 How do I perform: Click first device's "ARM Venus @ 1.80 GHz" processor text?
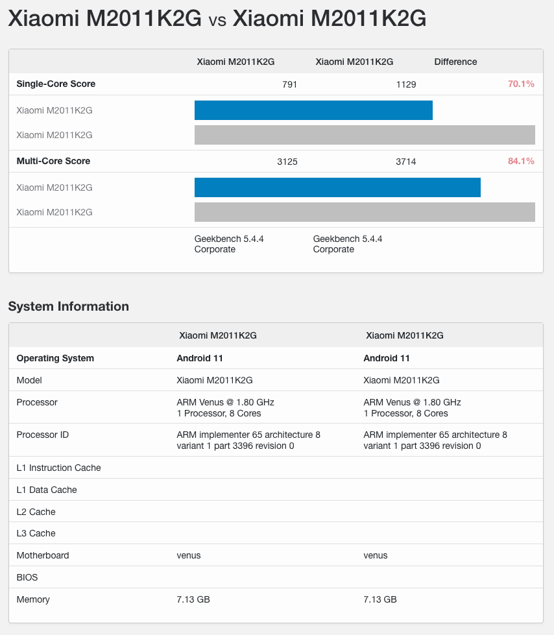(x=225, y=402)
